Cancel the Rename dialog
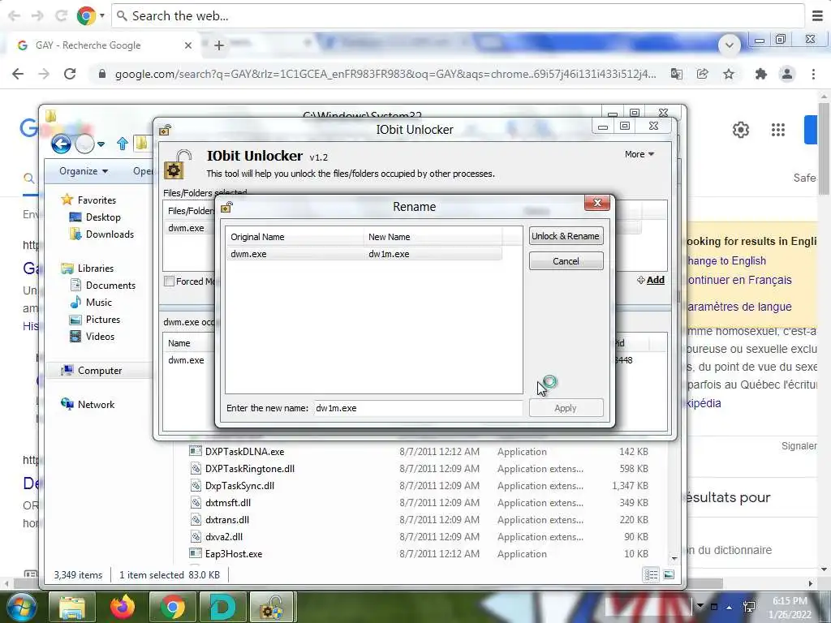The width and height of the screenshot is (831, 623). pos(566,261)
